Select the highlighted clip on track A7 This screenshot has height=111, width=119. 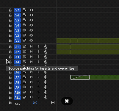[80, 77]
